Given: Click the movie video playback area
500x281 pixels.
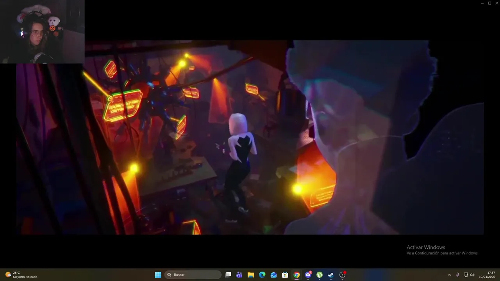Looking at the screenshot, I should tap(250, 137).
